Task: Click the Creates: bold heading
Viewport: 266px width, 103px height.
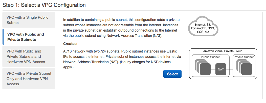Action: 70,44
